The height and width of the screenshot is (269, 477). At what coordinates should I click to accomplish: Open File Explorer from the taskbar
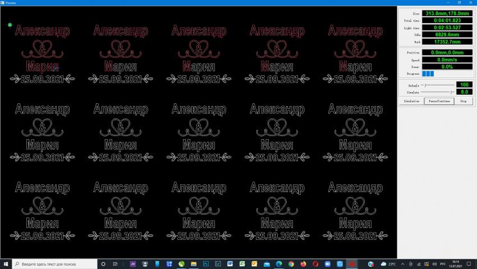(x=194, y=263)
